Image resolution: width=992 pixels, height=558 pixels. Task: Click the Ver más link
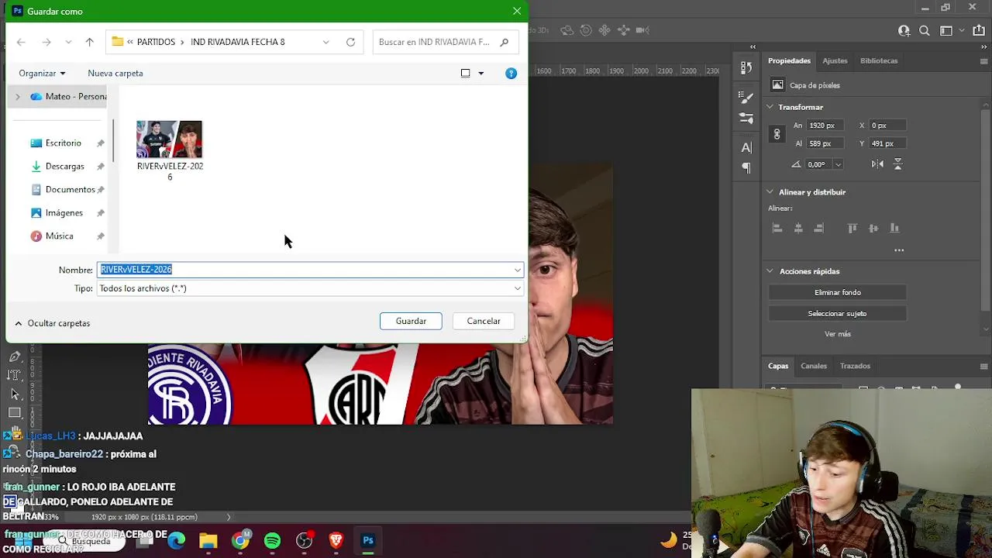pyautogui.click(x=838, y=334)
